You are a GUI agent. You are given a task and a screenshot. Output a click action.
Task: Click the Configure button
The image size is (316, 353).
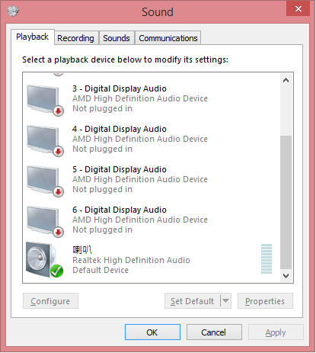tap(50, 301)
